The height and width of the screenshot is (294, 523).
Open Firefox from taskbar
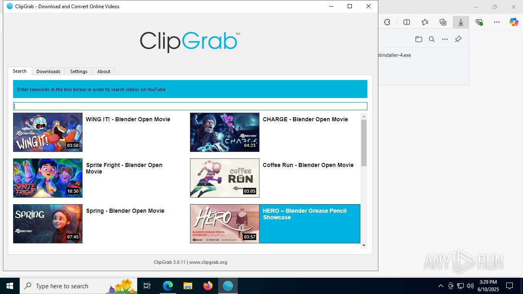(208, 286)
